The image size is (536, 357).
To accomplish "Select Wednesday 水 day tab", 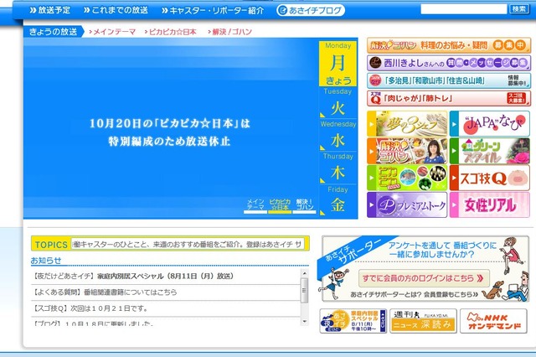I will tap(338, 135).
